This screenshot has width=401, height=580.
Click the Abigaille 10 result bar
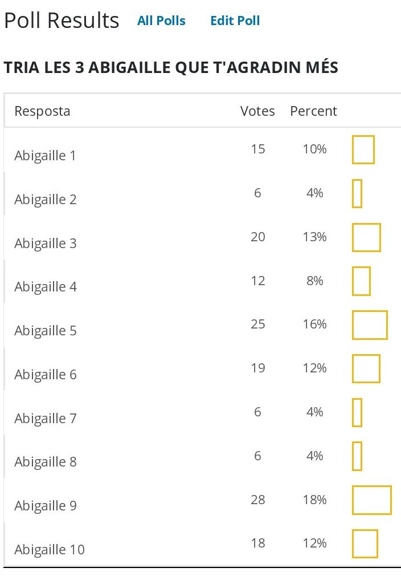(365, 544)
